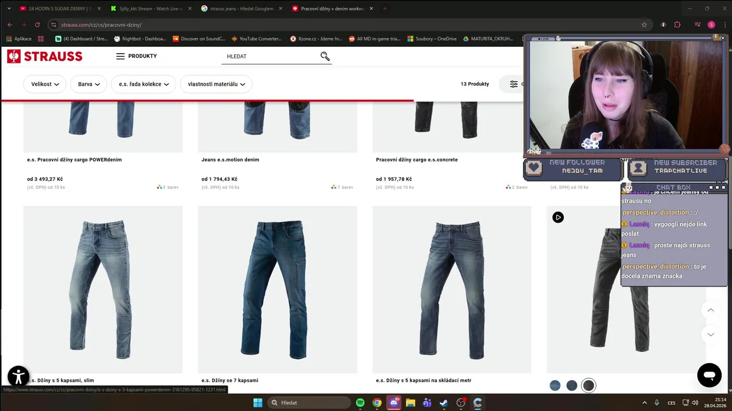
Task: Open OBS Studio from the taskbar
Action: pos(461,402)
